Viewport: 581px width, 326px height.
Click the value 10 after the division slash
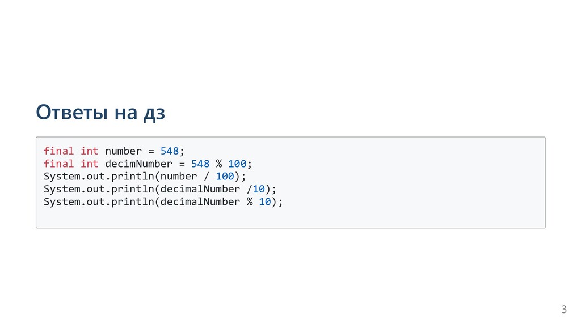pyautogui.click(x=259, y=189)
